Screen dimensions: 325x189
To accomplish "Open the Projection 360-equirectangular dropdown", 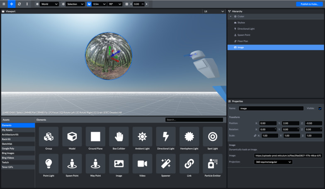I will (273, 162).
